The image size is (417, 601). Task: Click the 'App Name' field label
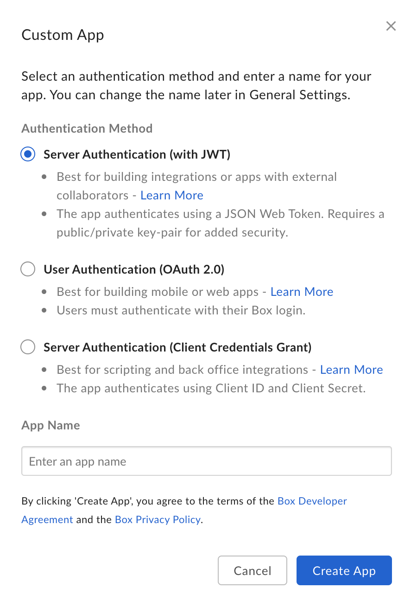(51, 425)
